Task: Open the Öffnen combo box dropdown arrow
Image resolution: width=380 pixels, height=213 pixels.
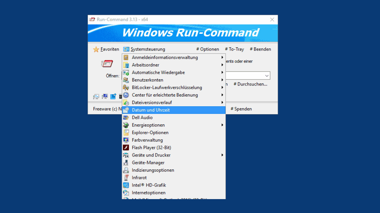Action: [x=267, y=76]
